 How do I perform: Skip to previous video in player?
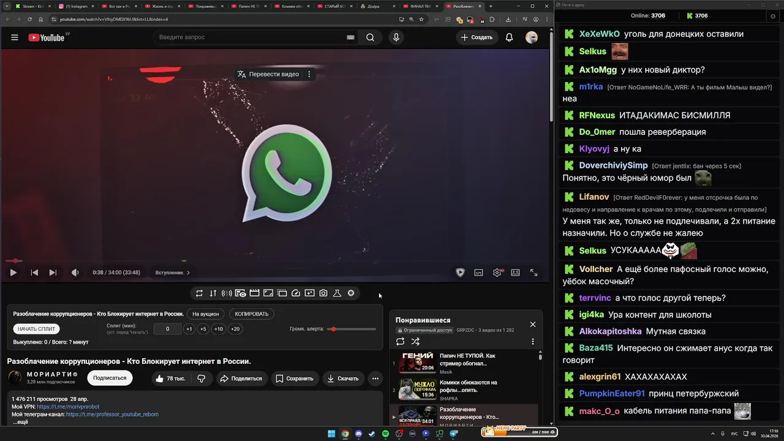click(34, 273)
